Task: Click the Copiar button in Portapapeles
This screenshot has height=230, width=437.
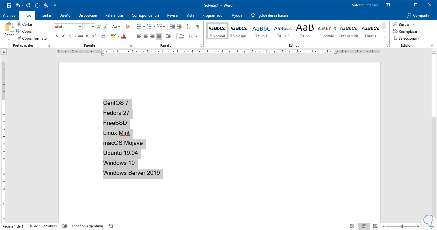Action: tap(25, 32)
